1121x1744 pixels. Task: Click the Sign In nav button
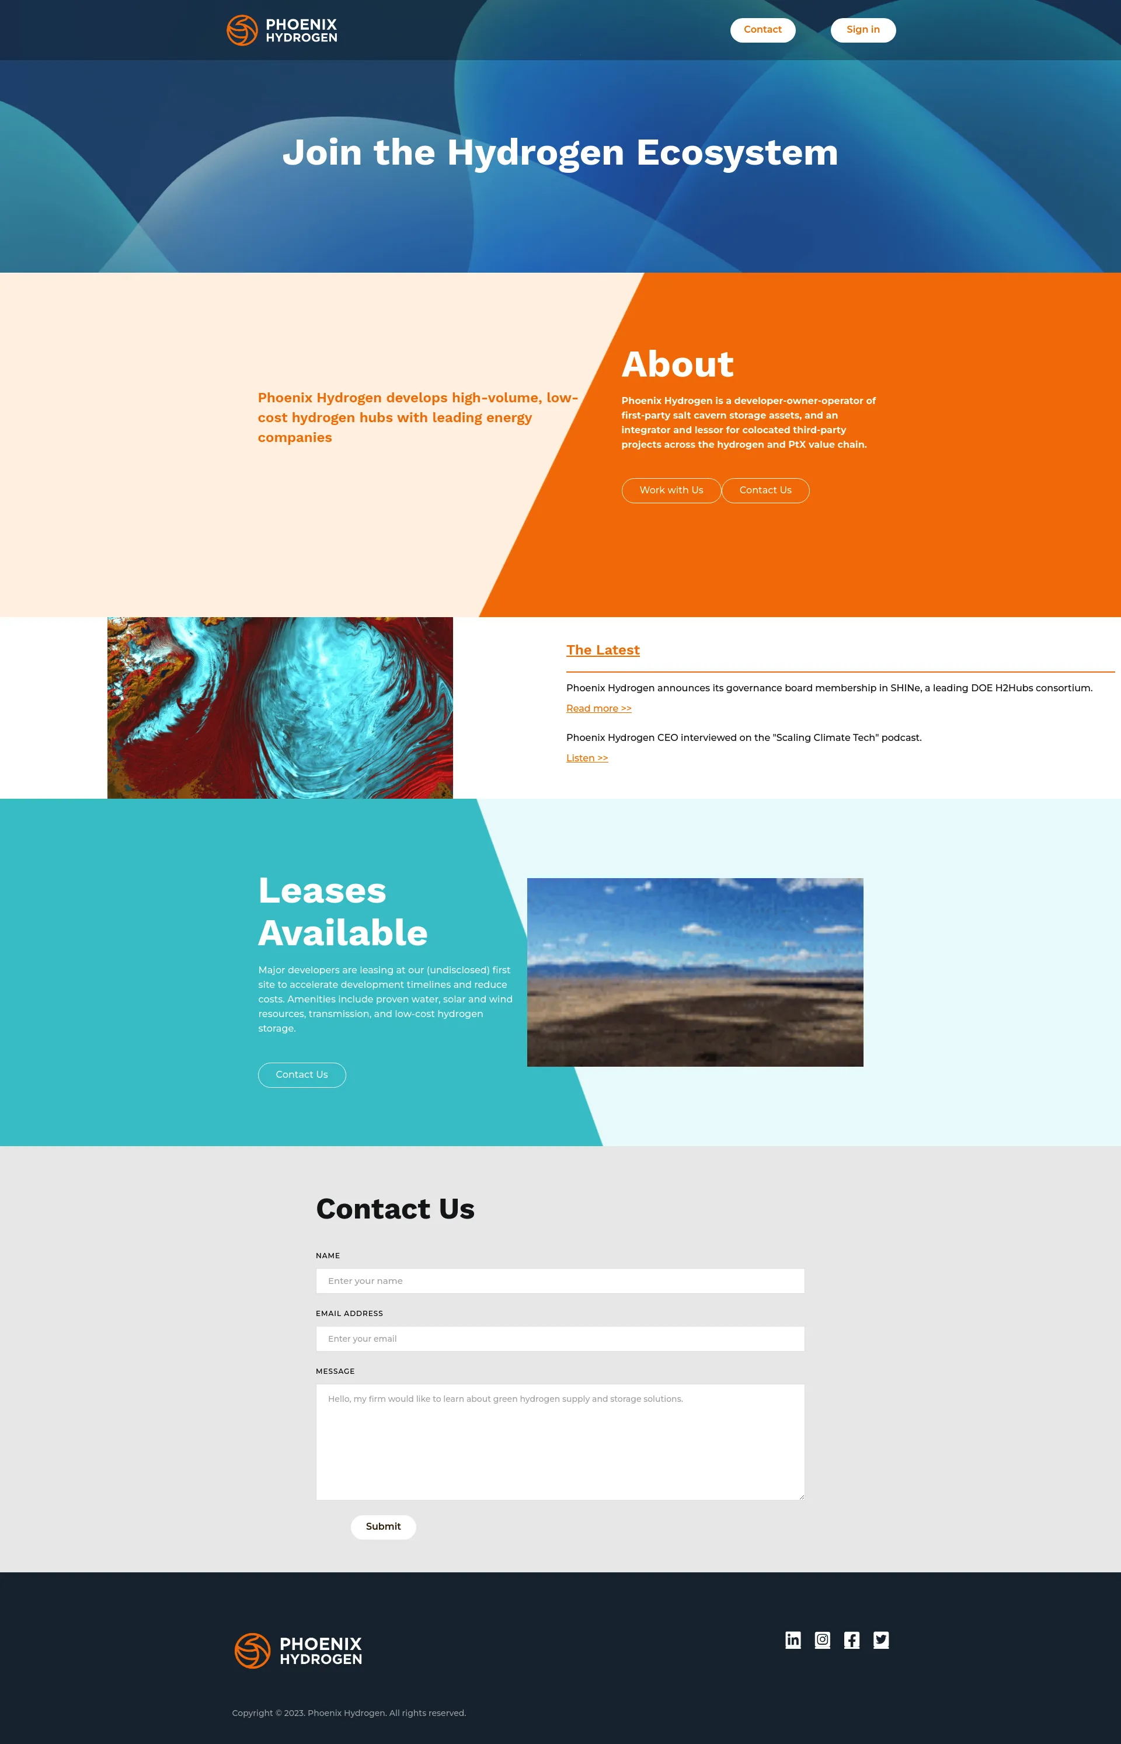[x=863, y=29]
